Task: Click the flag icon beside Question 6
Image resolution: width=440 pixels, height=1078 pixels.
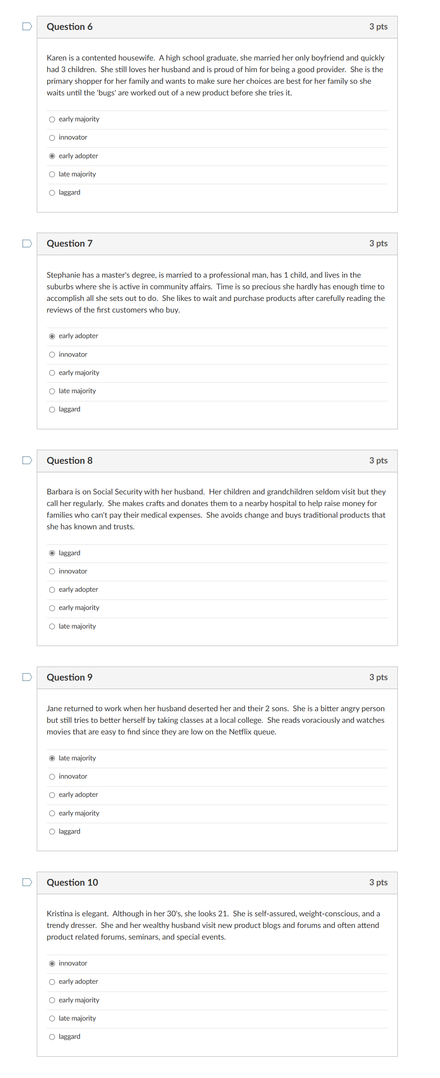Action: click(x=26, y=26)
